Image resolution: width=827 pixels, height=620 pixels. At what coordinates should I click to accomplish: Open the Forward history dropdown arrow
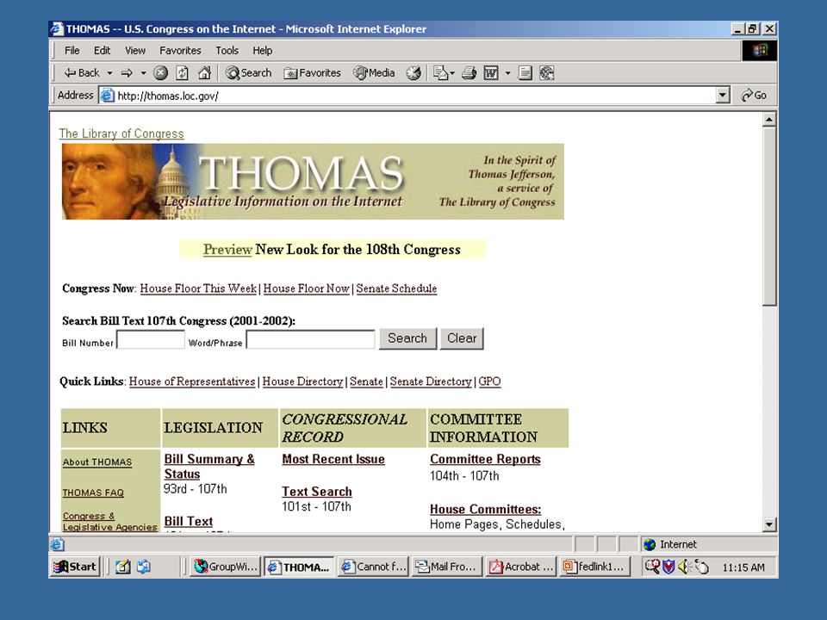click(x=143, y=72)
